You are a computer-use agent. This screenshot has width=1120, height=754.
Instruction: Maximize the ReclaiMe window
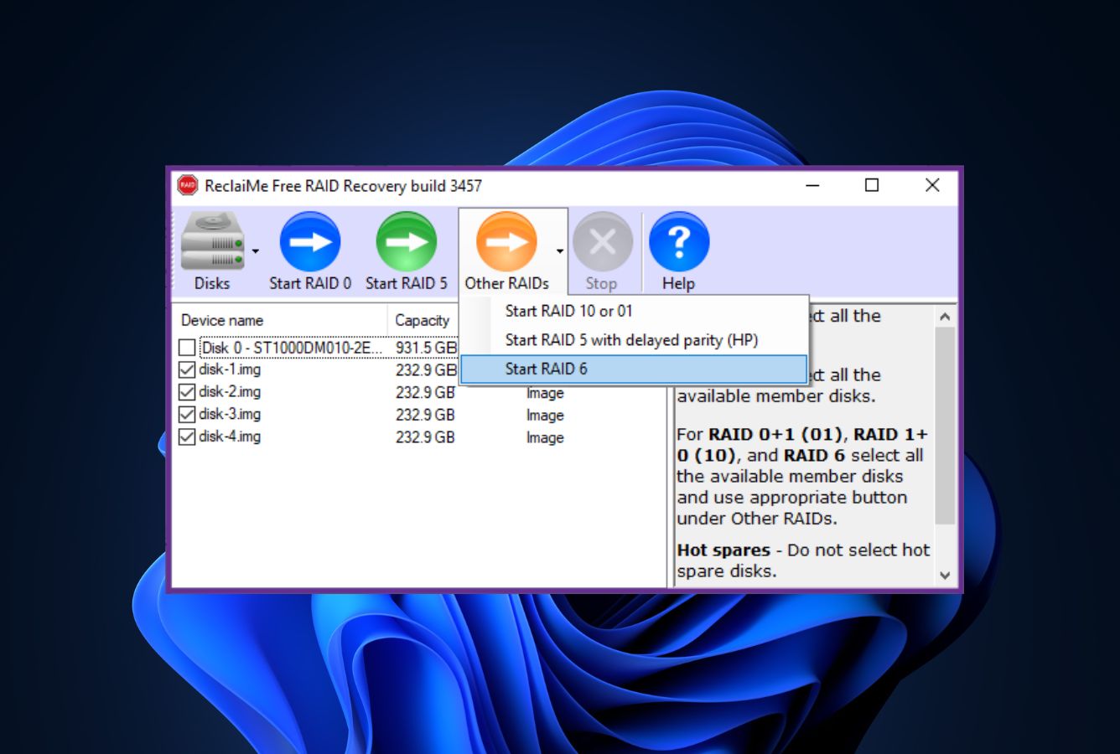(x=872, y=185)
